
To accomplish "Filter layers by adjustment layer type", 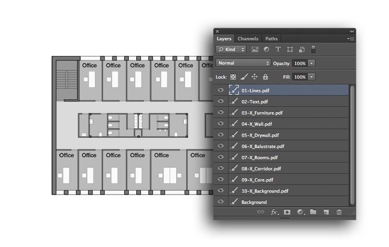I will click(x=266, y=49).
